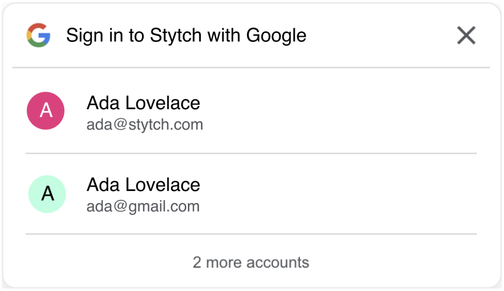Click the word "Google" in the dialog title

point(276,36)
